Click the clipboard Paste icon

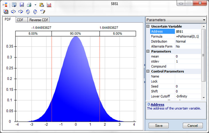[42, 5]
